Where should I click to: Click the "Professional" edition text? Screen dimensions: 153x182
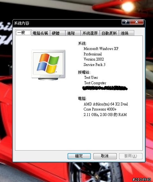tap(93, 54)
